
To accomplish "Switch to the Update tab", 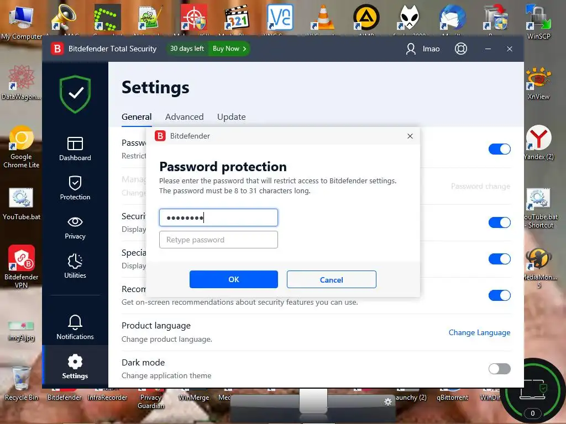I will [231, 117].
